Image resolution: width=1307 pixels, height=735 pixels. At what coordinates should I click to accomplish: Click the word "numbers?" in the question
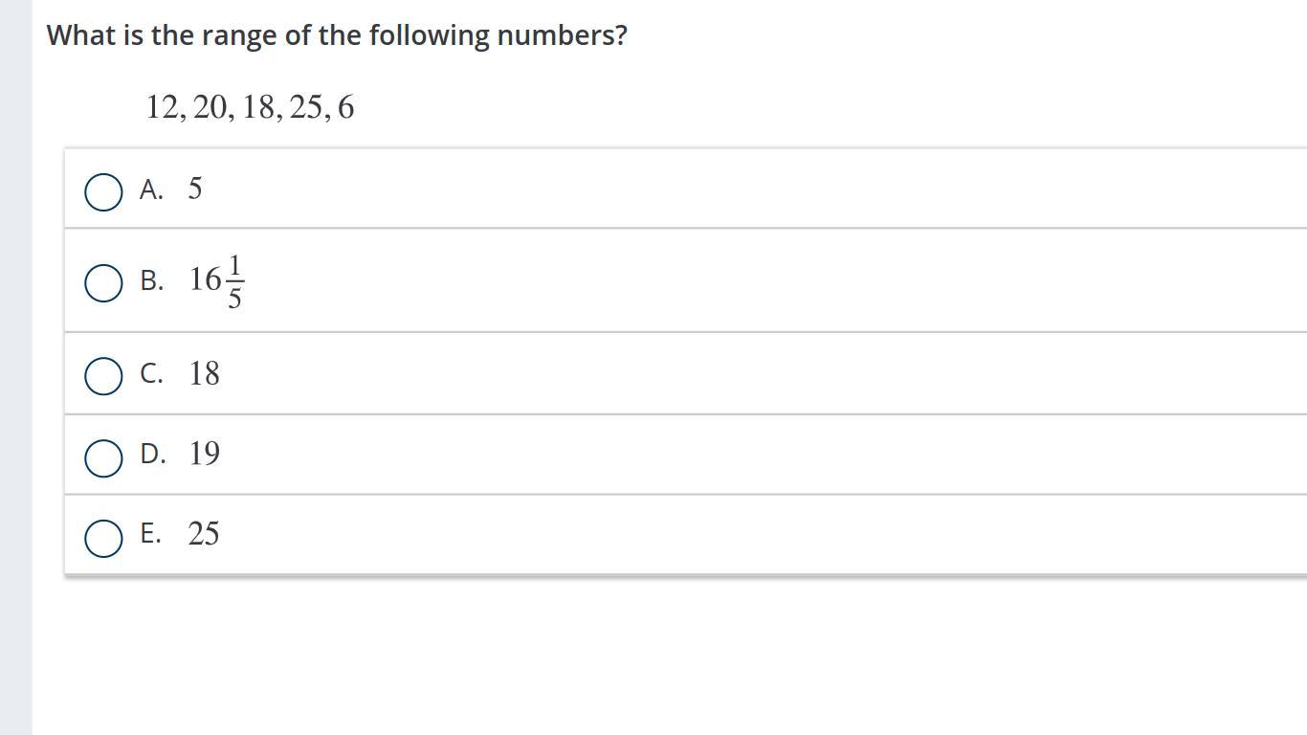pyautogui.click(x=563, y=35)
